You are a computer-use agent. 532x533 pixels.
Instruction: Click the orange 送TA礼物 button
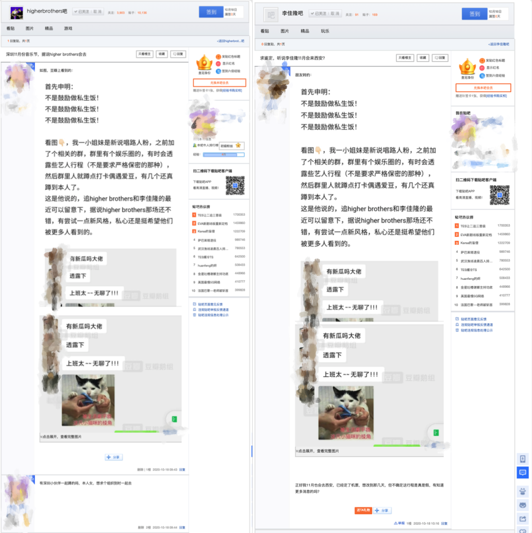click(x=363, y=510)
